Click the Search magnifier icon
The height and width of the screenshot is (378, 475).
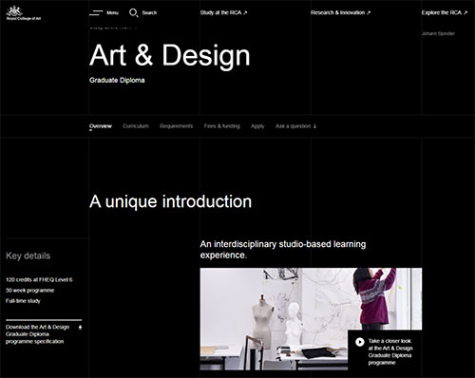click(133, 12)
